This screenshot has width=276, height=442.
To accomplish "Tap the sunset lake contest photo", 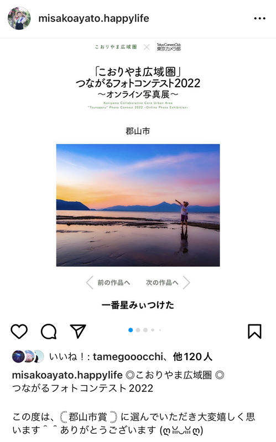I will [138, 205].
